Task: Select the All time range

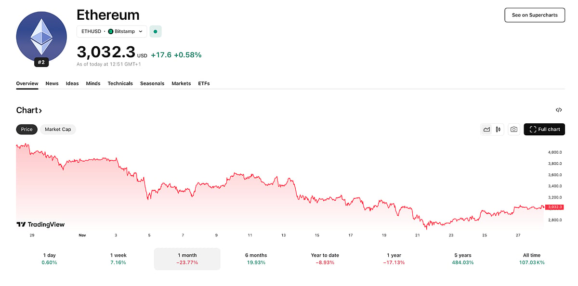Action: pos(532,259)
